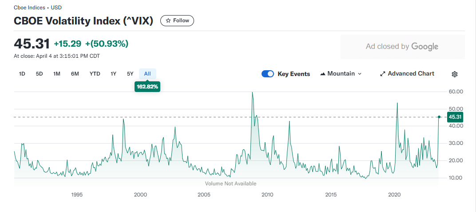Click the green dot at latest price point

click(x=439, y=117)
